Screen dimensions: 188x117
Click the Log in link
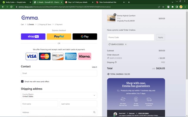[x=95, y=67]
